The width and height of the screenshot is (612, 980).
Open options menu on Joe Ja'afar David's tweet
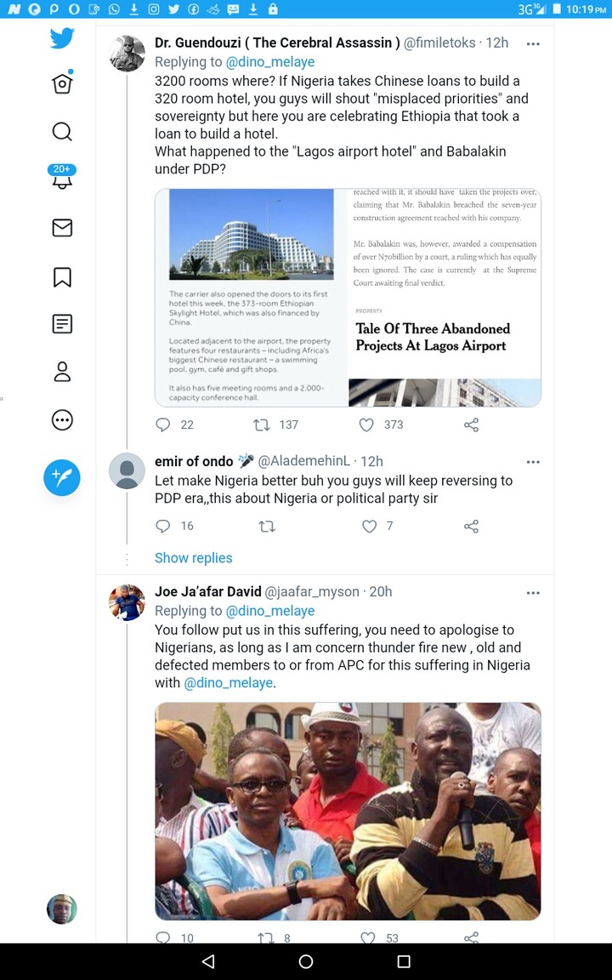click(533, 592)
